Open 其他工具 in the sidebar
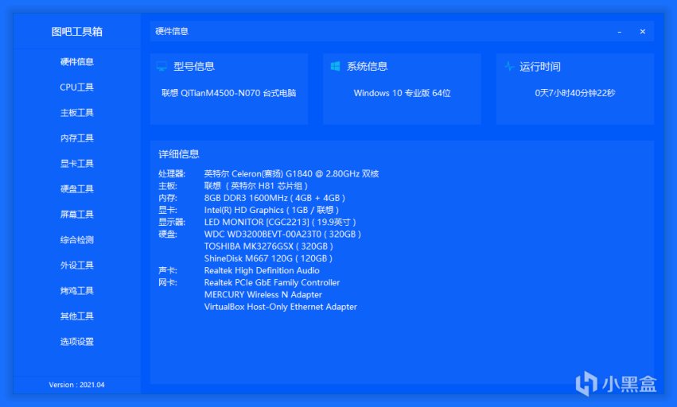This screenshot has width=677, height=407. point(77,316)
